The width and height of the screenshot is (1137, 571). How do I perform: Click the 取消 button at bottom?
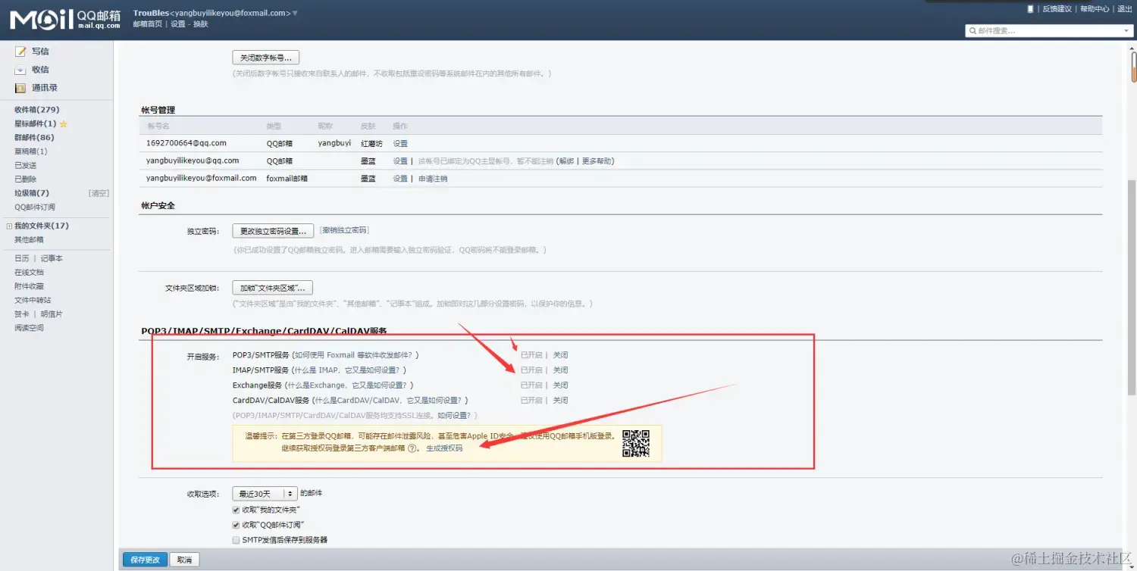[184, 560]
